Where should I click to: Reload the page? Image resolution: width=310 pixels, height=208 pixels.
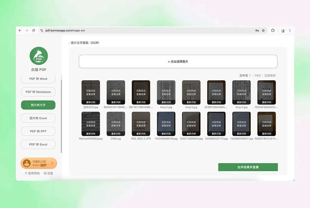pos(34,30)
